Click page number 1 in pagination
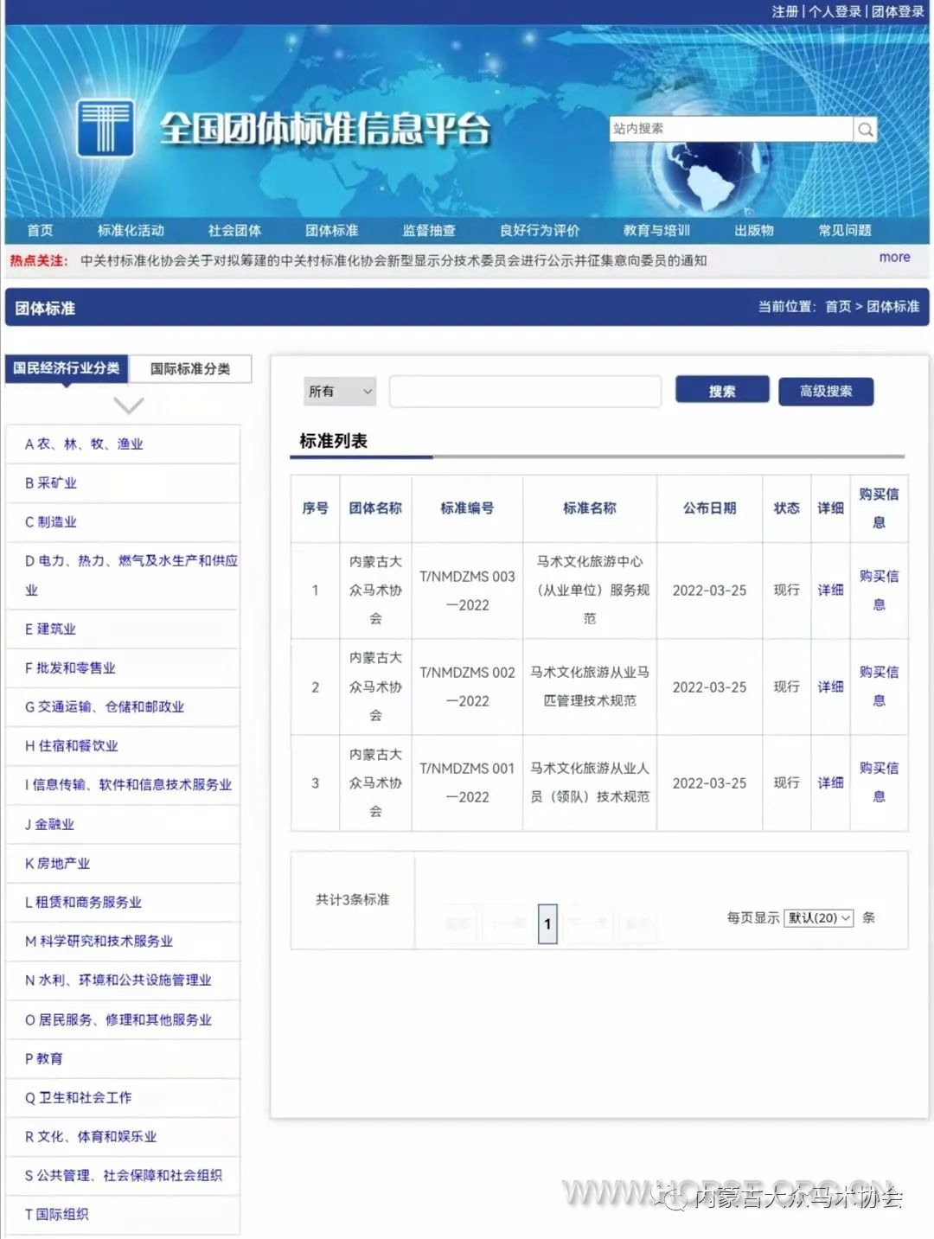Image resolution: width=934 pixels, height=1239 pixels. (x=547, y=923)
